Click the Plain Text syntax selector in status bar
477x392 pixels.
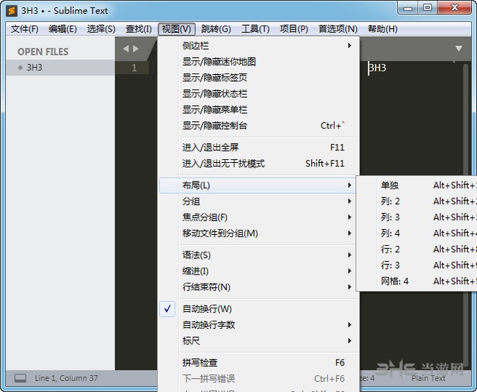[429, 378]
